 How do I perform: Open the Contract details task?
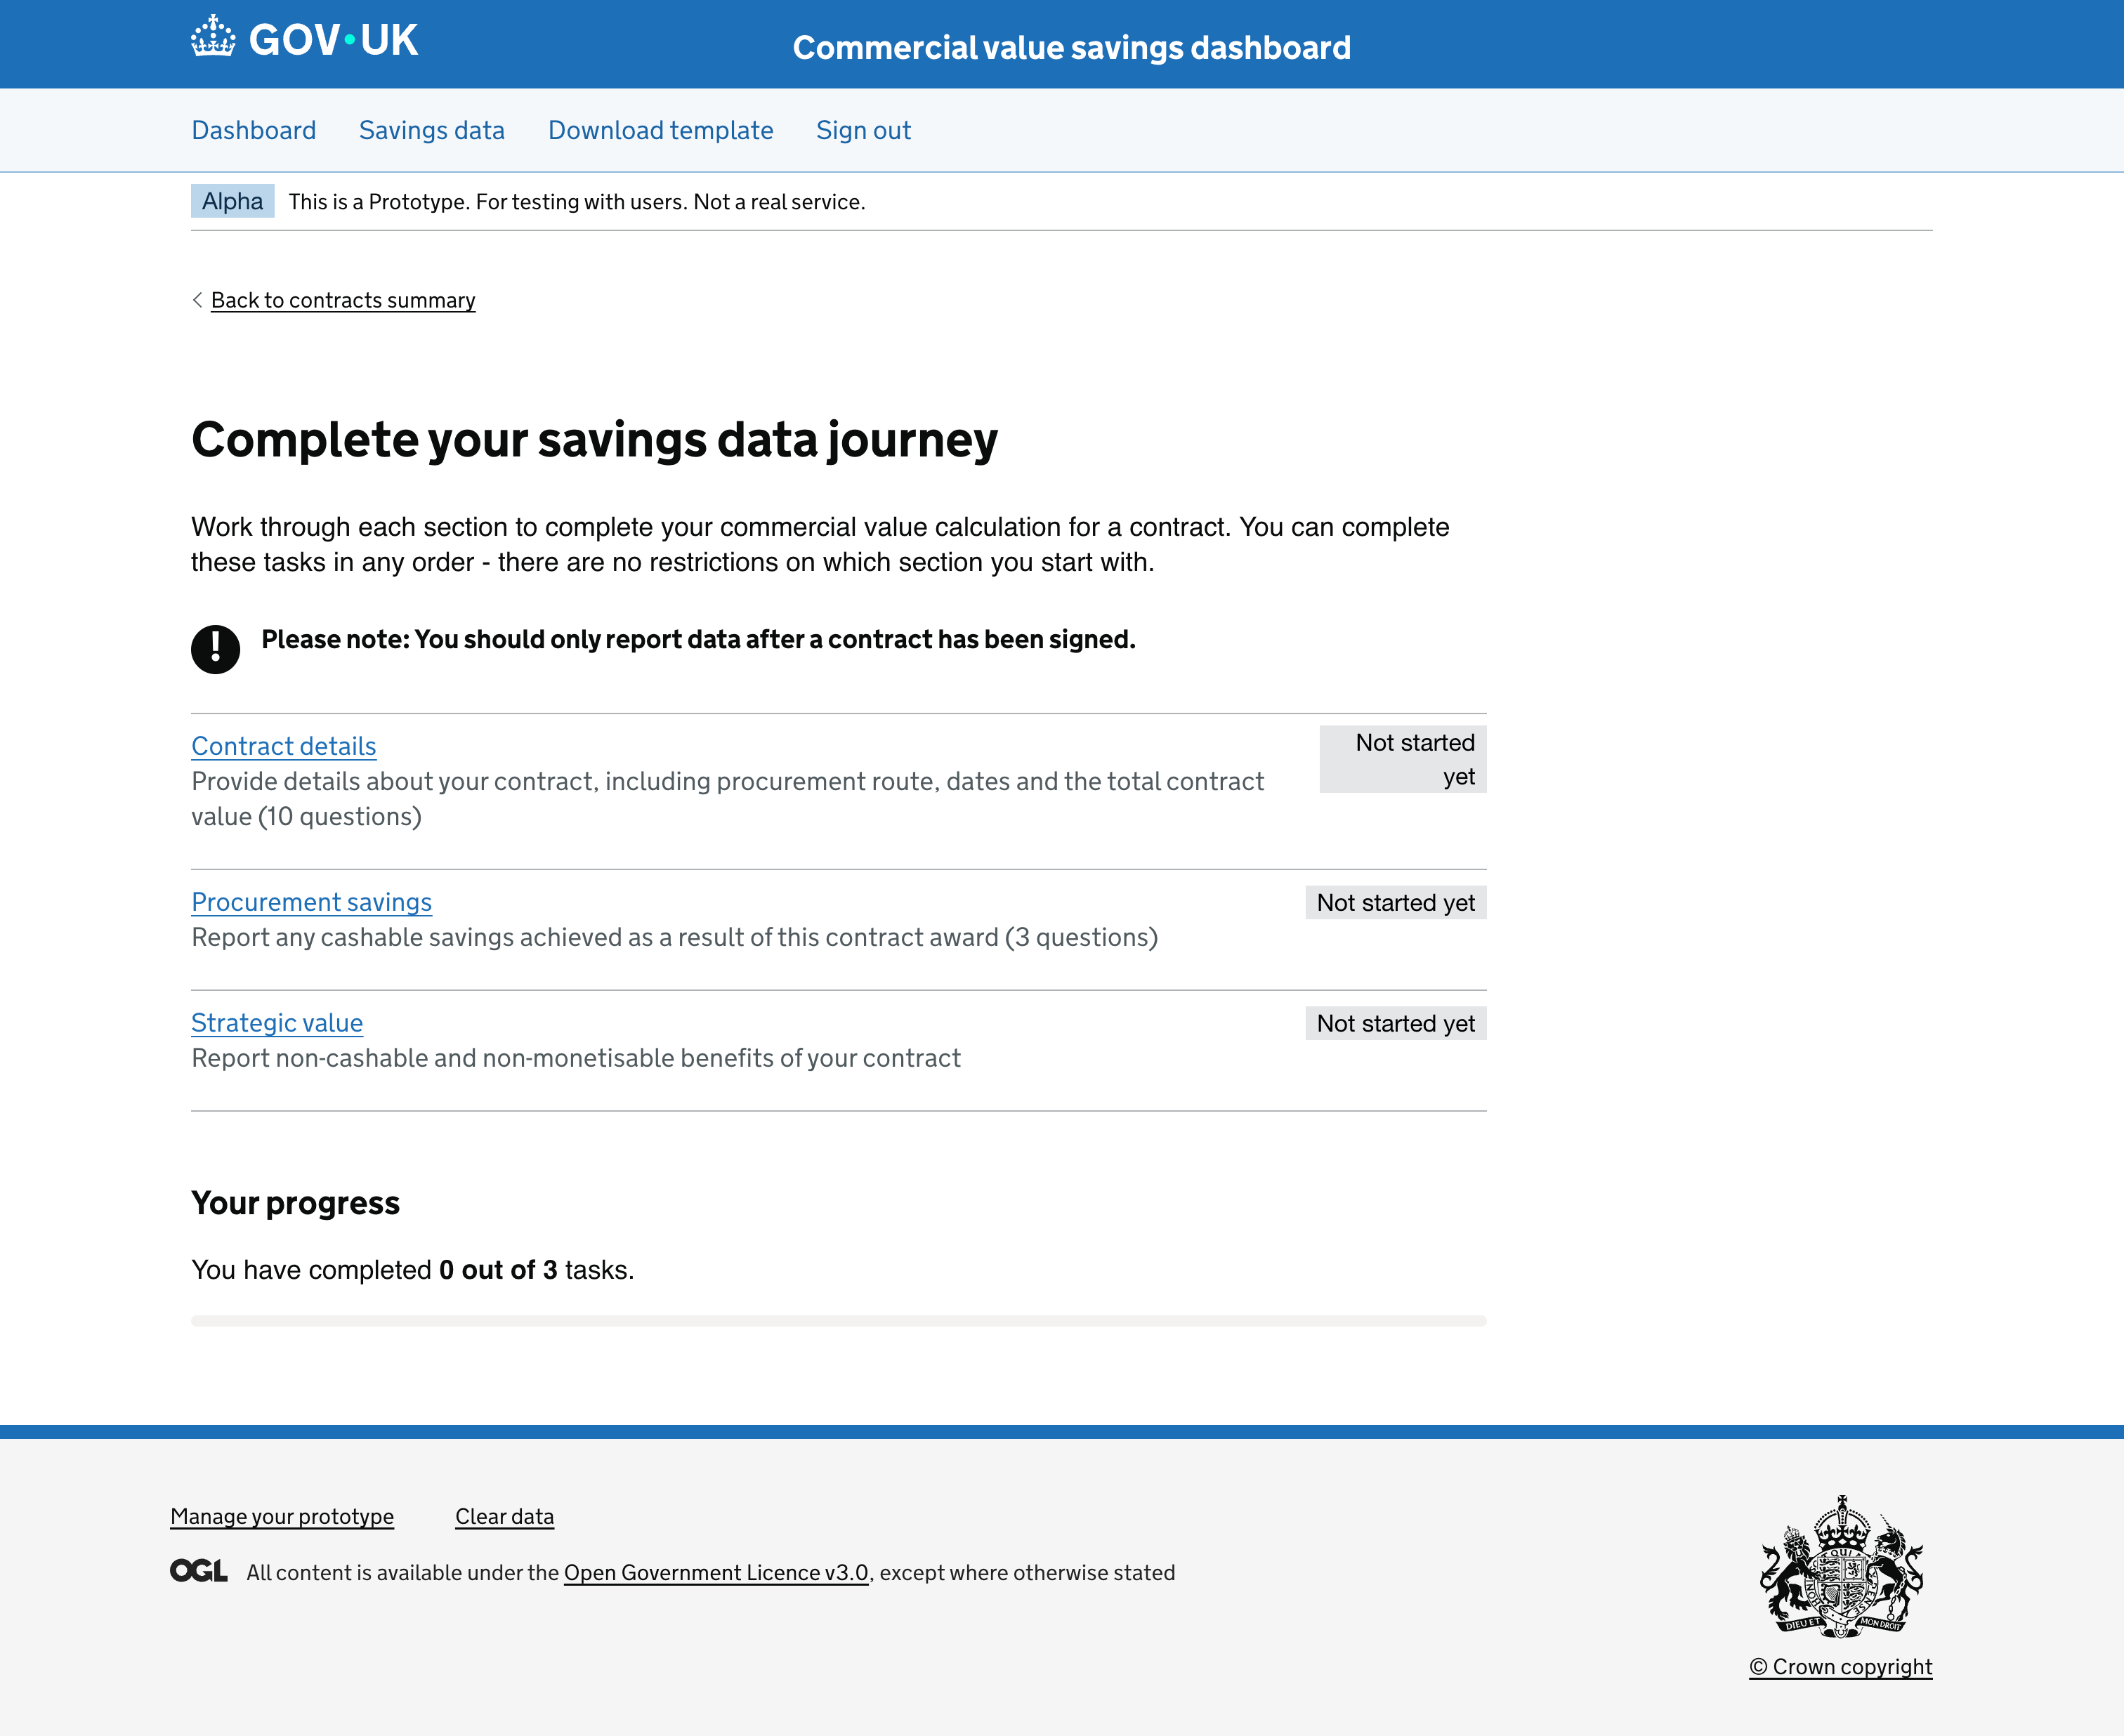tap(284, 746)
